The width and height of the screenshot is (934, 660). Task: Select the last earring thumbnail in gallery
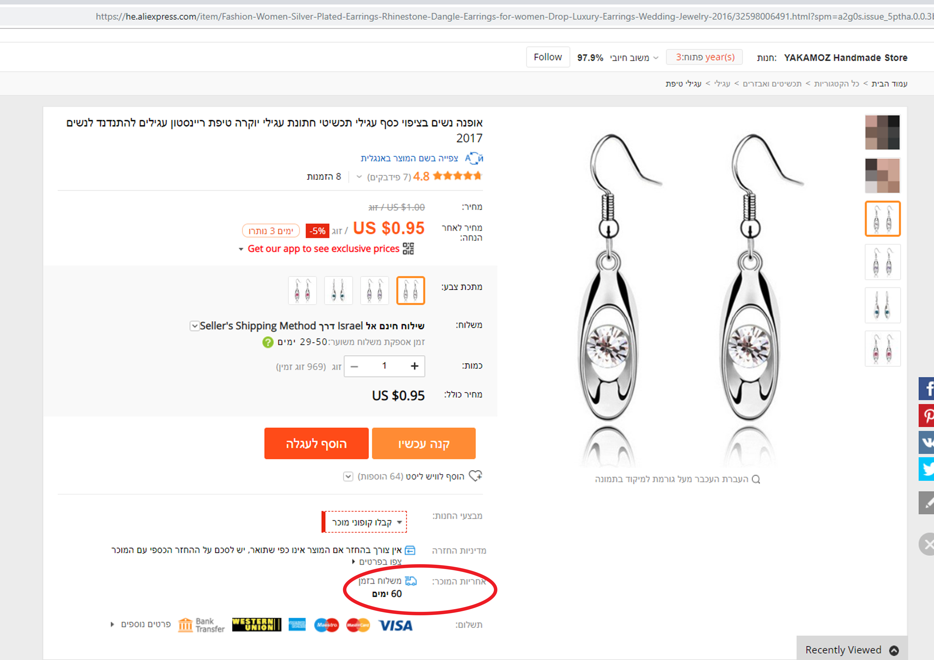point(882,349)
